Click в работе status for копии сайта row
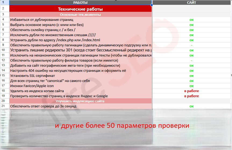The width and height of the screenshot is (232, 150). (191, 91)
